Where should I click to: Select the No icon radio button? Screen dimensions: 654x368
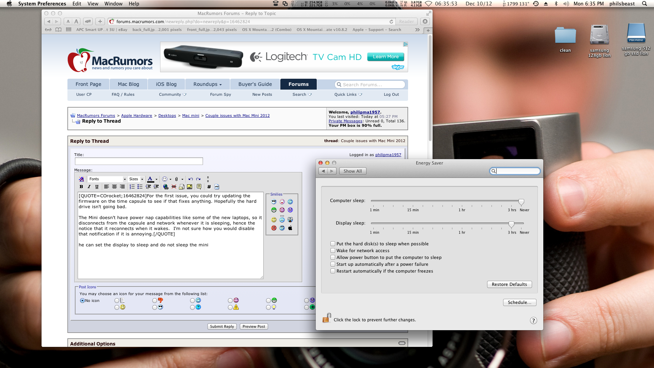coord(82,301)
